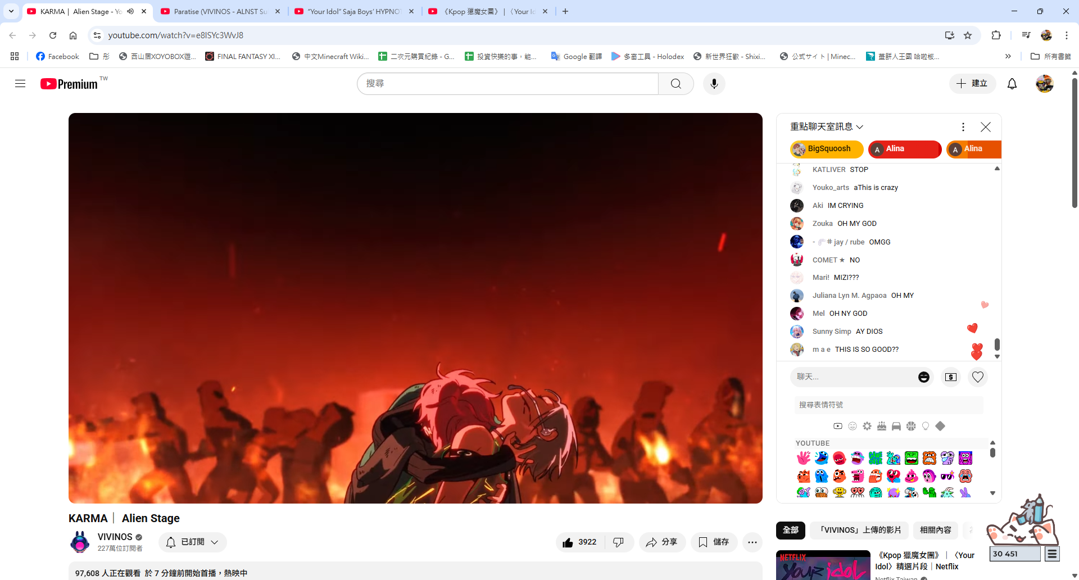Open the Chrome extensions puzzle icon

coord(996,35)
